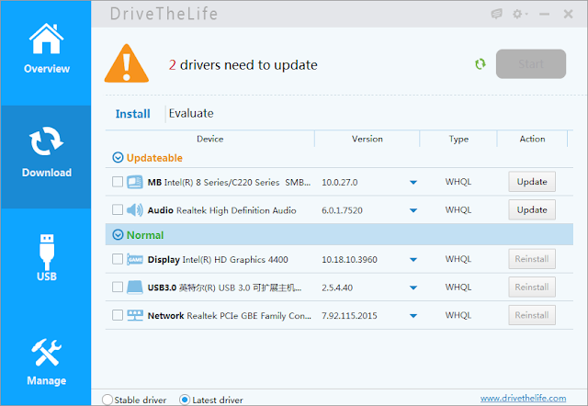Click the Display graphics card icon

coord(135,259)
